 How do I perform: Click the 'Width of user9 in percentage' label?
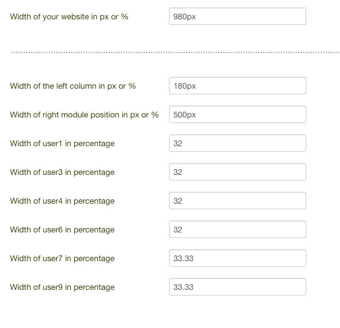pos(62,287)
